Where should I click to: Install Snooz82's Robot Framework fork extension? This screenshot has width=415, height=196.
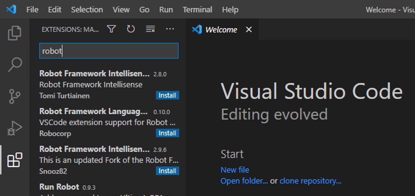167,171
